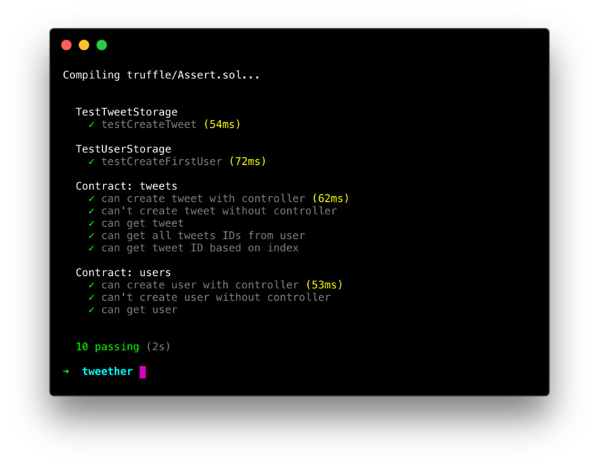Click "can't create user without controller" result
Image resolution: width=599 pixels, height=466 pixels.
(x=216, y=297)
